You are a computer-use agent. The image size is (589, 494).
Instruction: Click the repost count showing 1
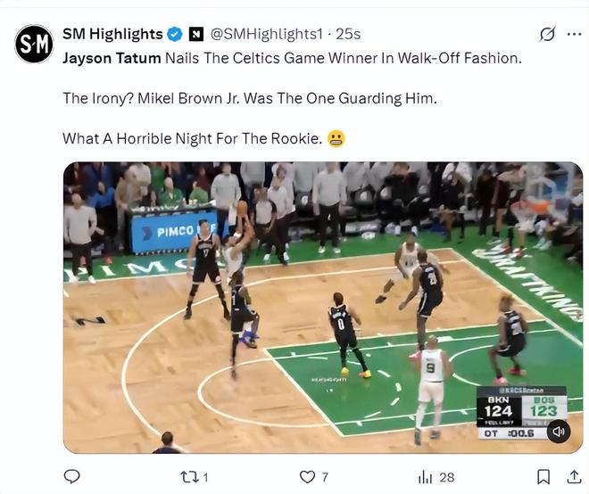point(205,477)
